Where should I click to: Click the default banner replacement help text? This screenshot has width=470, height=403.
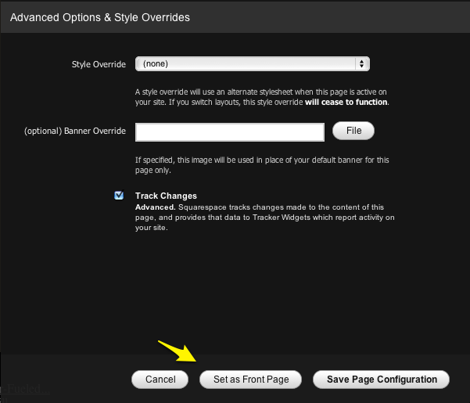pos(261,164)
